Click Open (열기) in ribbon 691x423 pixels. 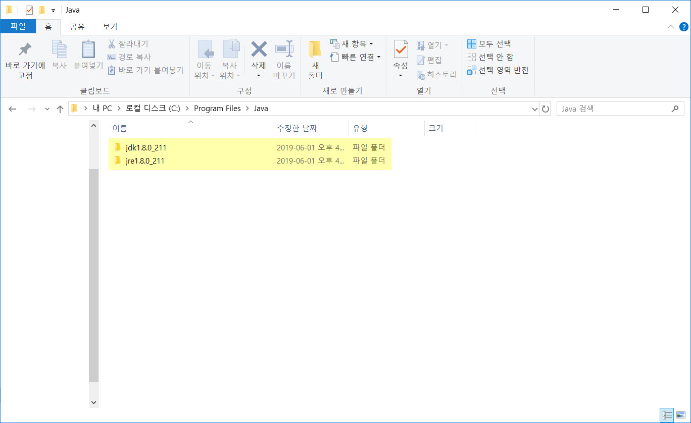point(432,45)
